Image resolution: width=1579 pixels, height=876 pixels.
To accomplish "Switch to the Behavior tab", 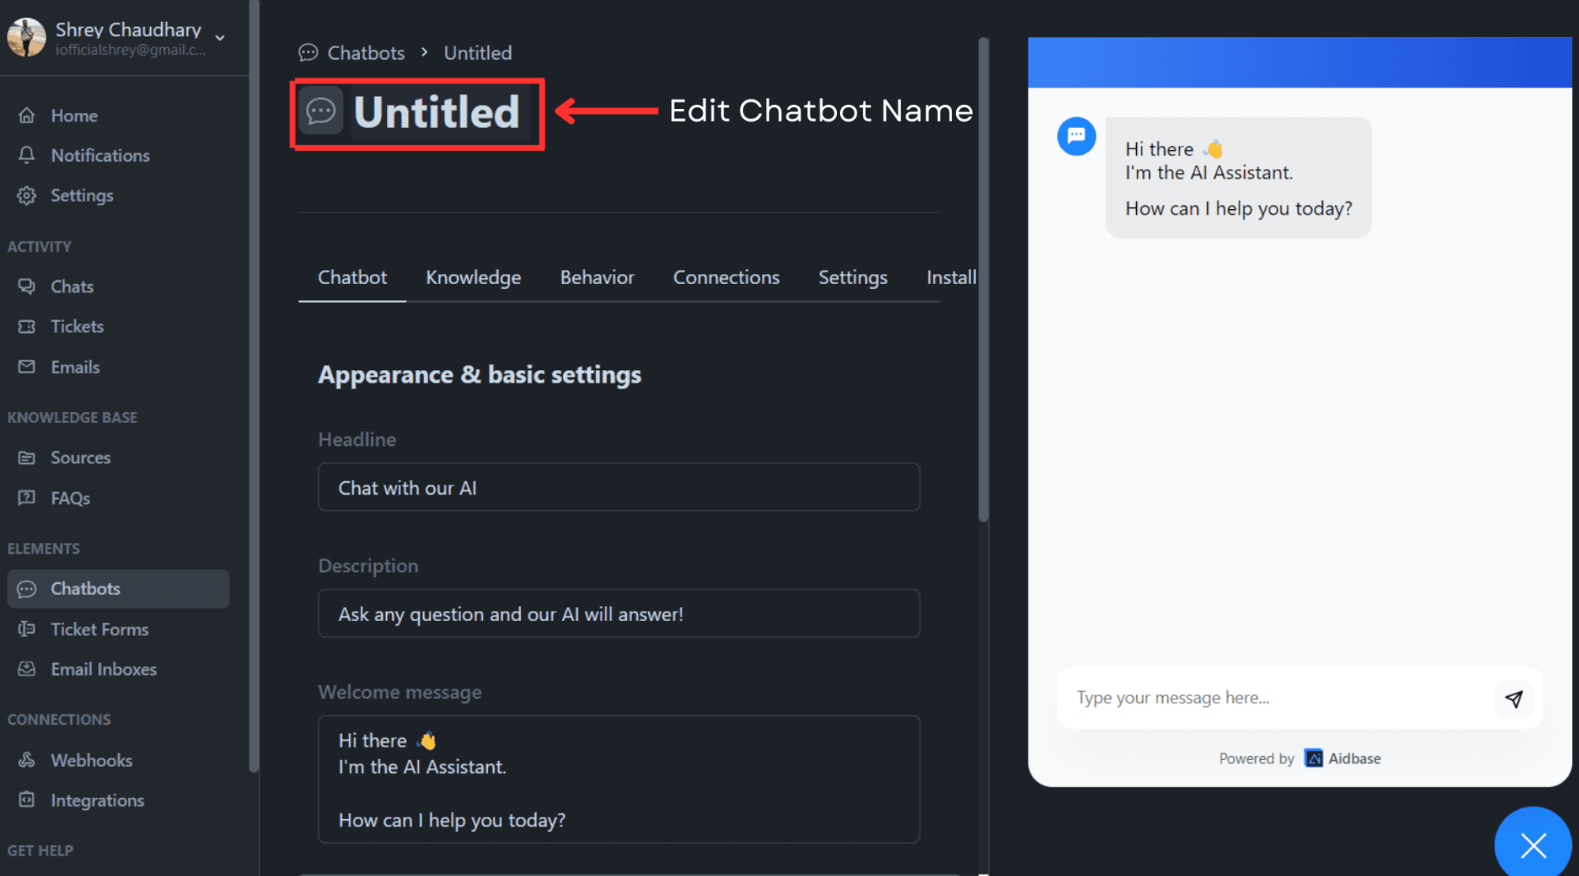I will (x=597, y=277).
